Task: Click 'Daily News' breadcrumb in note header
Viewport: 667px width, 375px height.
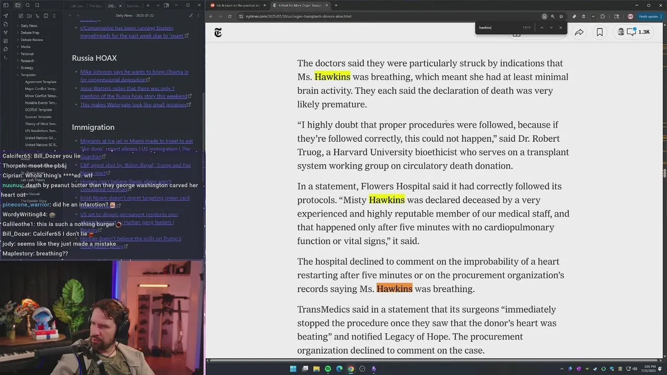Action: (x=124, y=16)
